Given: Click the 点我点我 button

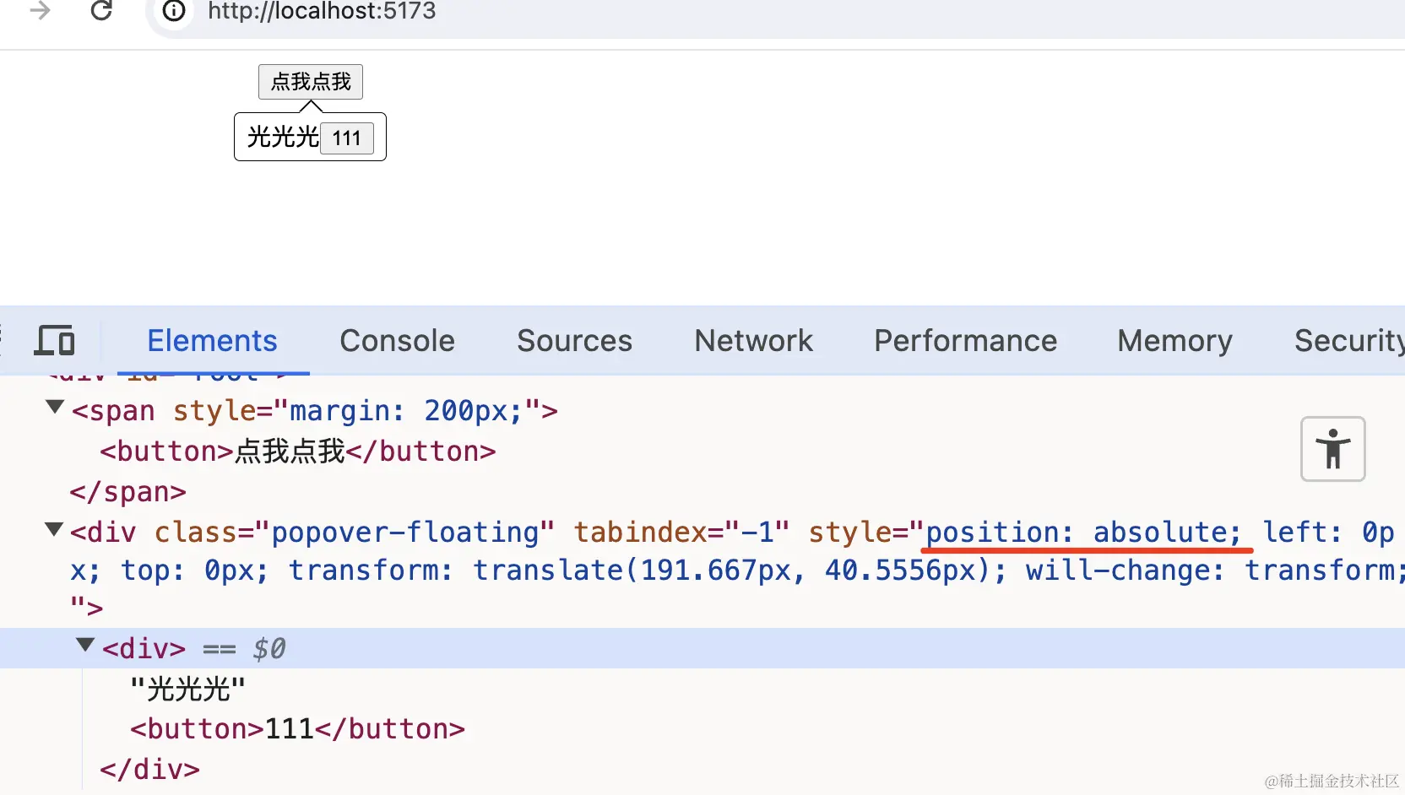Looking at the screenshot, I should point(311,82).
